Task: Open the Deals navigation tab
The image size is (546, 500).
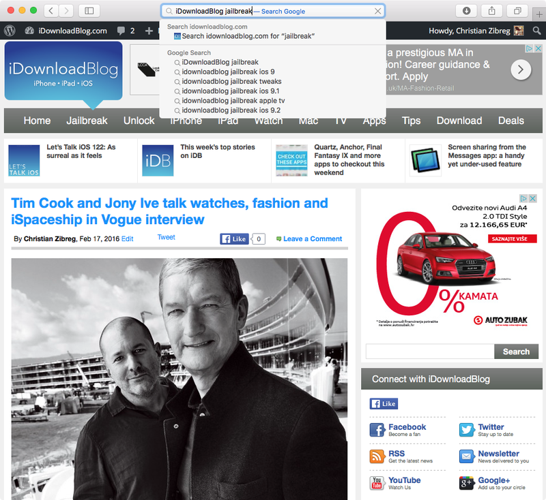Action: pyautogui.click(x=511, y=121)
